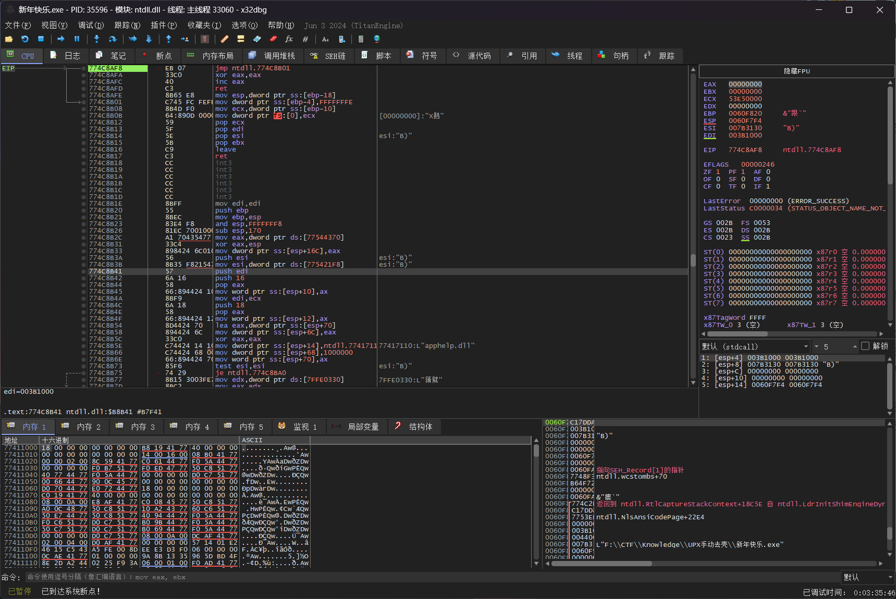Switch to 内存 5 dump tab

245,427
